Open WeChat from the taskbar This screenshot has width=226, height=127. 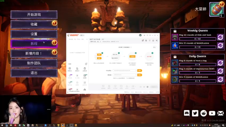click(x=24, y=125)
